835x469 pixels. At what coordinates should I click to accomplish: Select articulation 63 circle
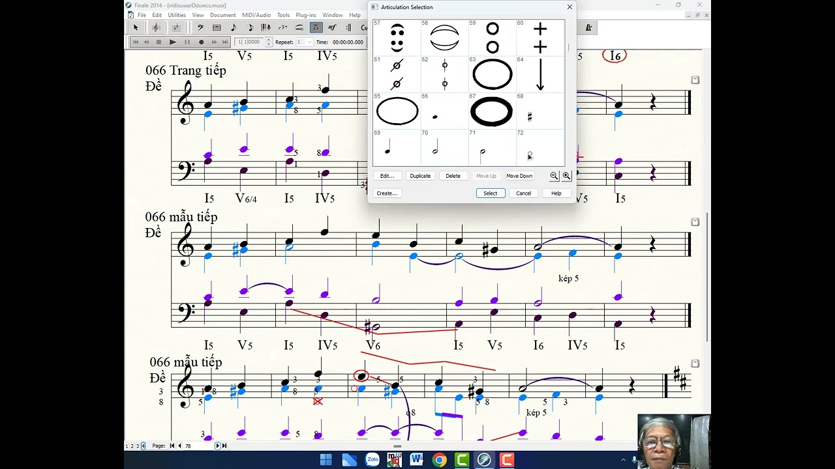[x=492, y=74]
